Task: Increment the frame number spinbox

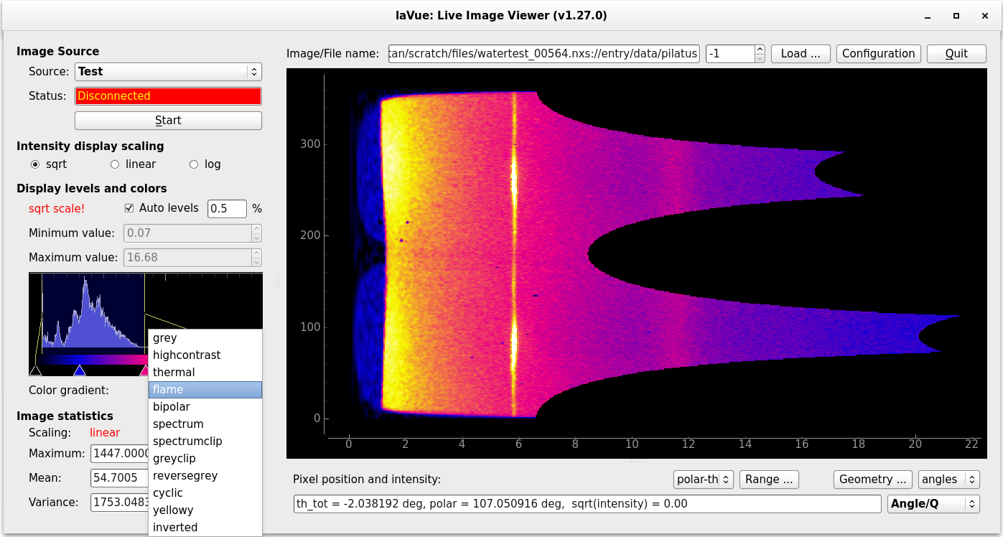Action: tap(760, 50)
